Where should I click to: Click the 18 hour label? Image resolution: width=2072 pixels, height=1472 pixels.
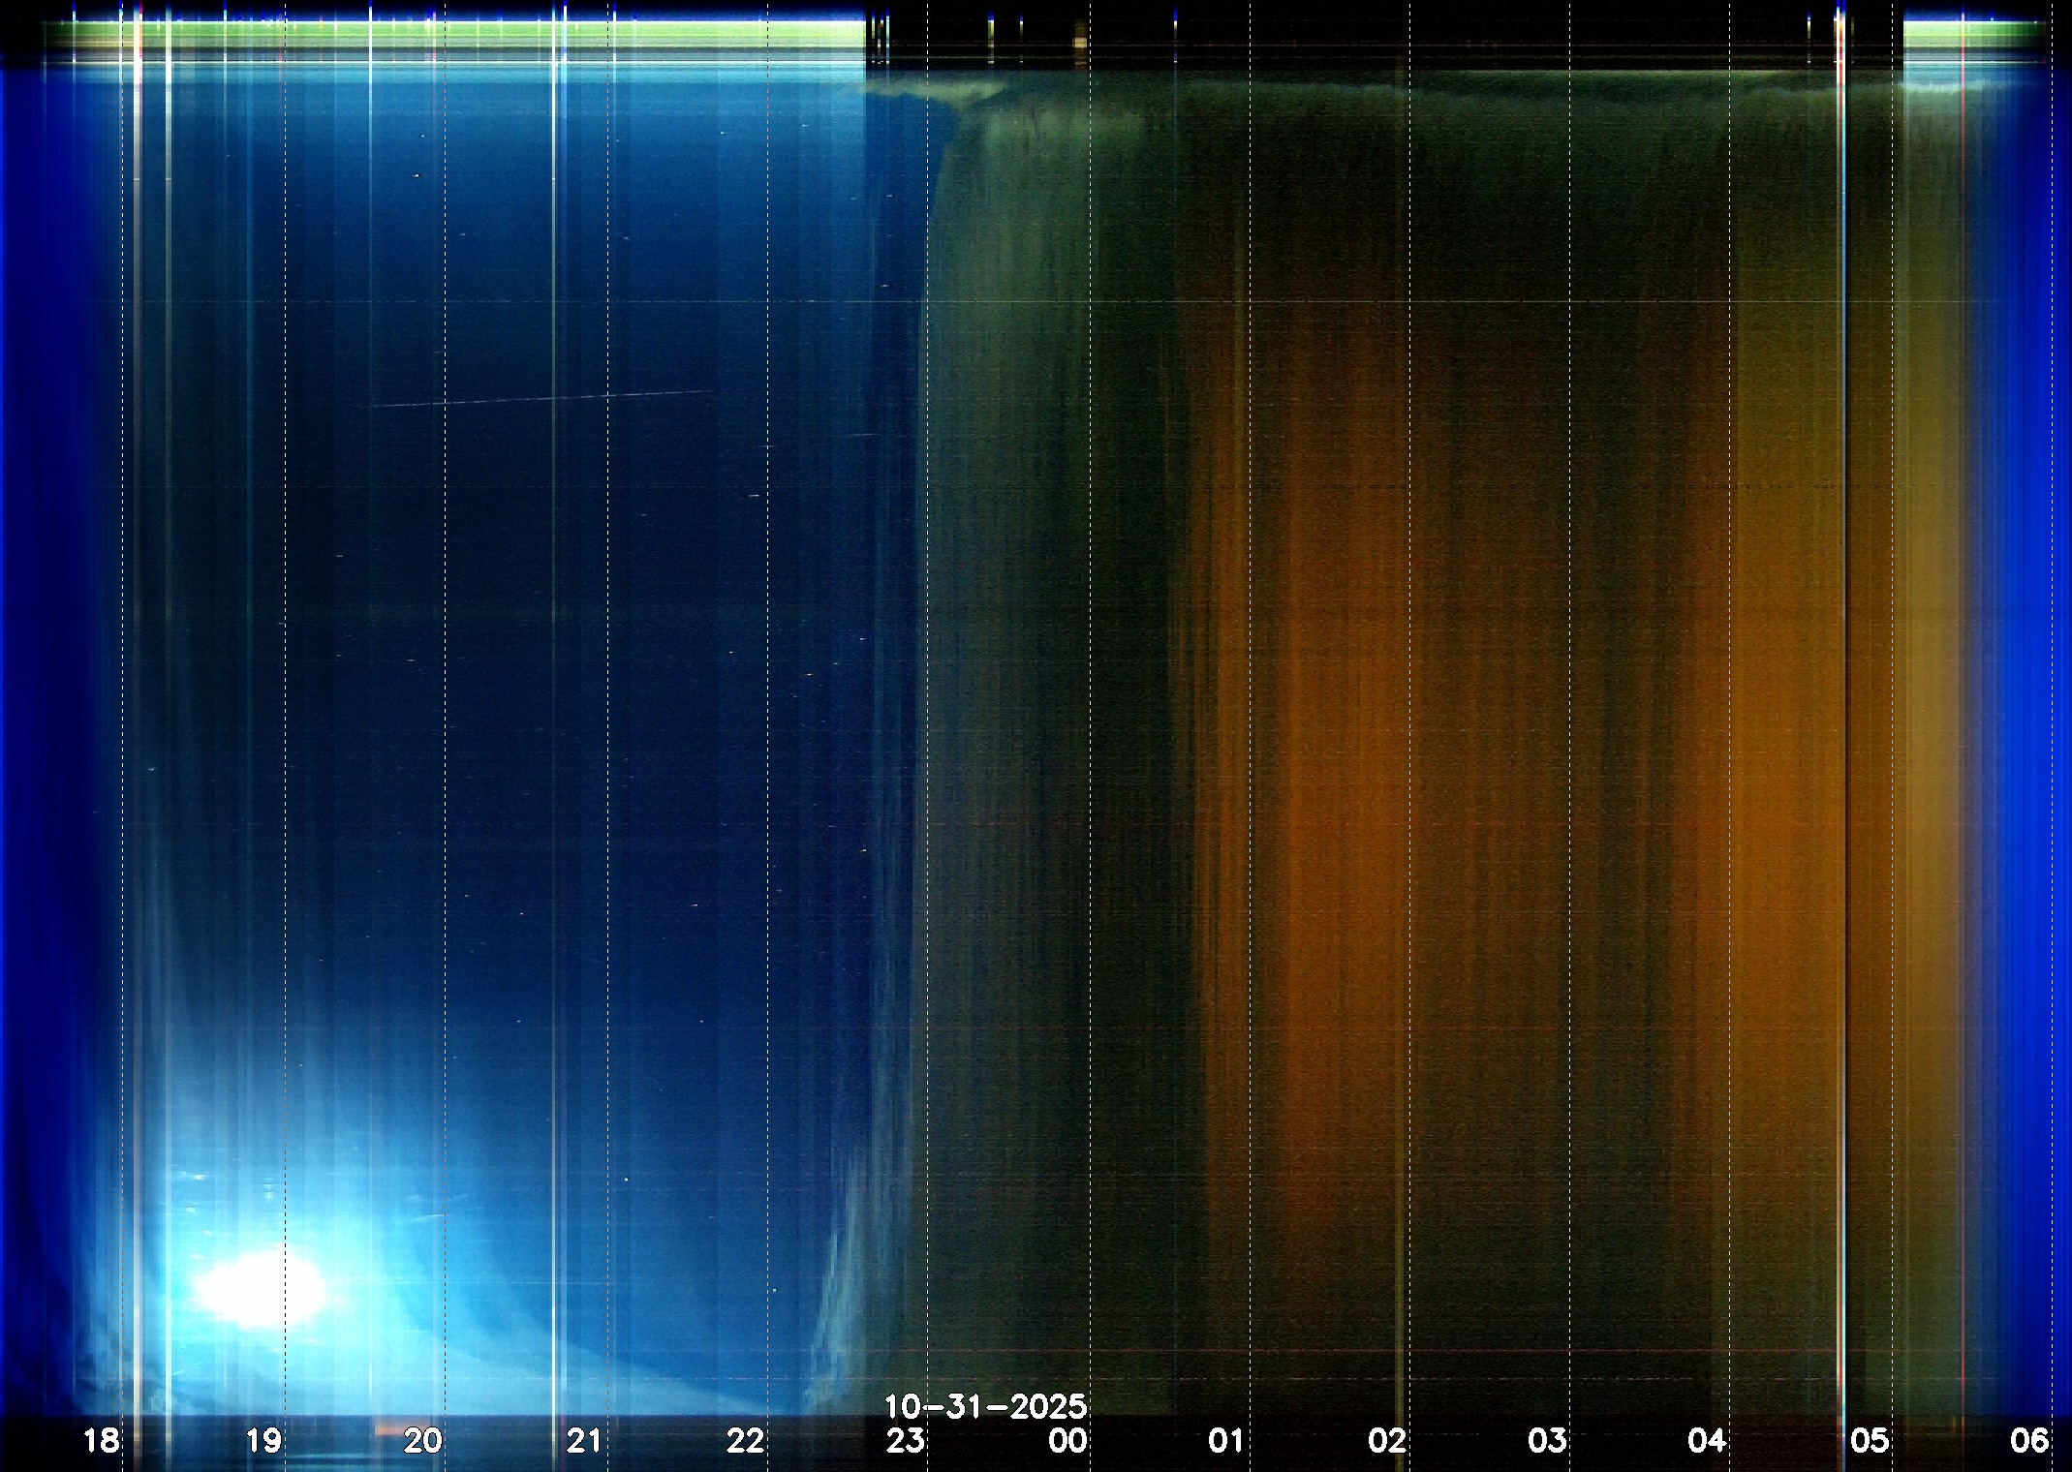coord(101,1441)
